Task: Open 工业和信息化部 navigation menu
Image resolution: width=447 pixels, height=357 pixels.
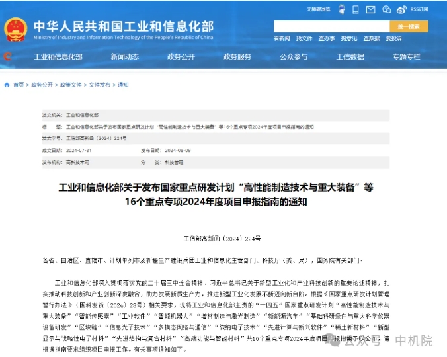Action: pyautogui.click(x=58, y=57)
